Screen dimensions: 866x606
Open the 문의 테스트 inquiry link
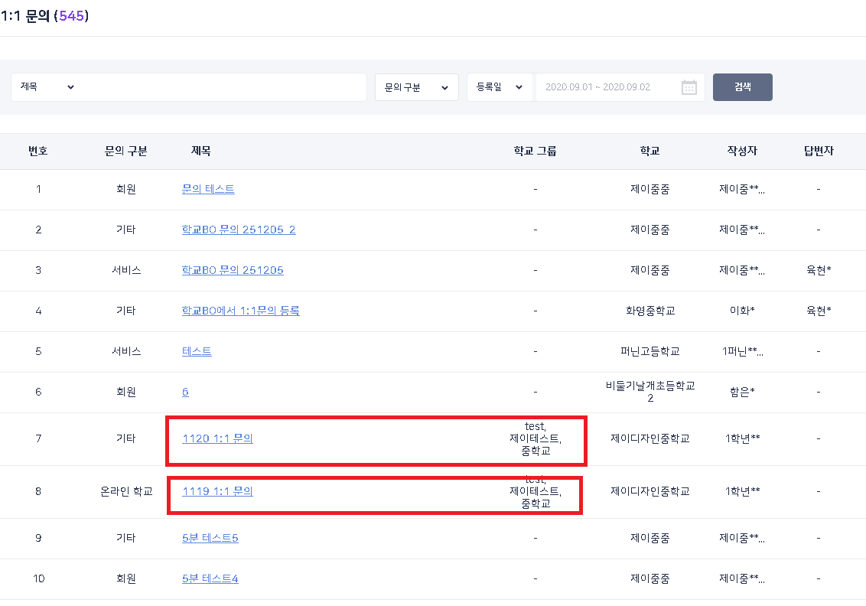click(208, 189)
